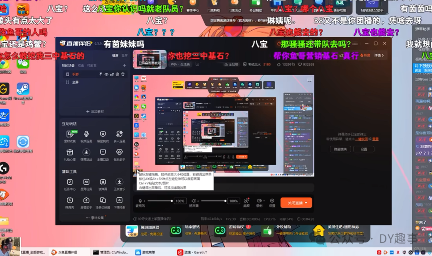The image size is (432, 256).
Task: Expand the 关闭直播 dropdown arrow
Action: (x=306, y=203)
